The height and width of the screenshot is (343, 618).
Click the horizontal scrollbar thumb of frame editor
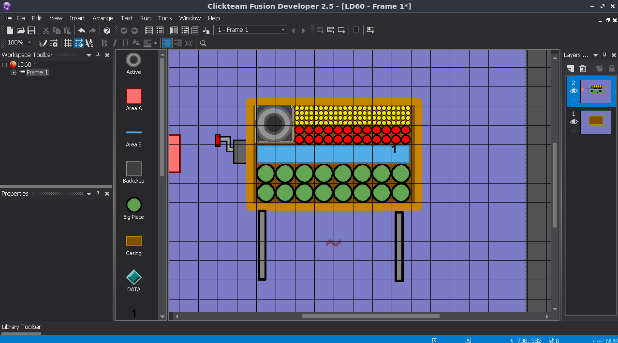371,316
